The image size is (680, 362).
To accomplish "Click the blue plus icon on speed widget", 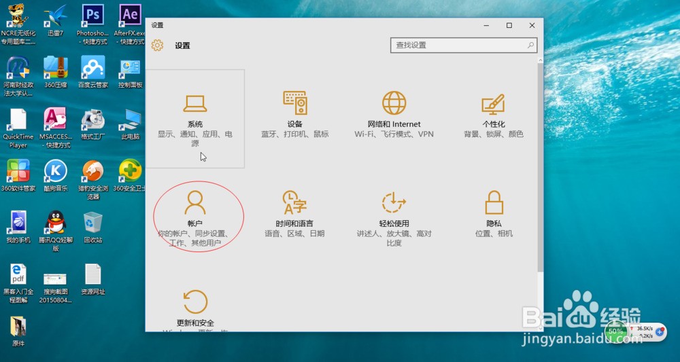I will 660,332.
